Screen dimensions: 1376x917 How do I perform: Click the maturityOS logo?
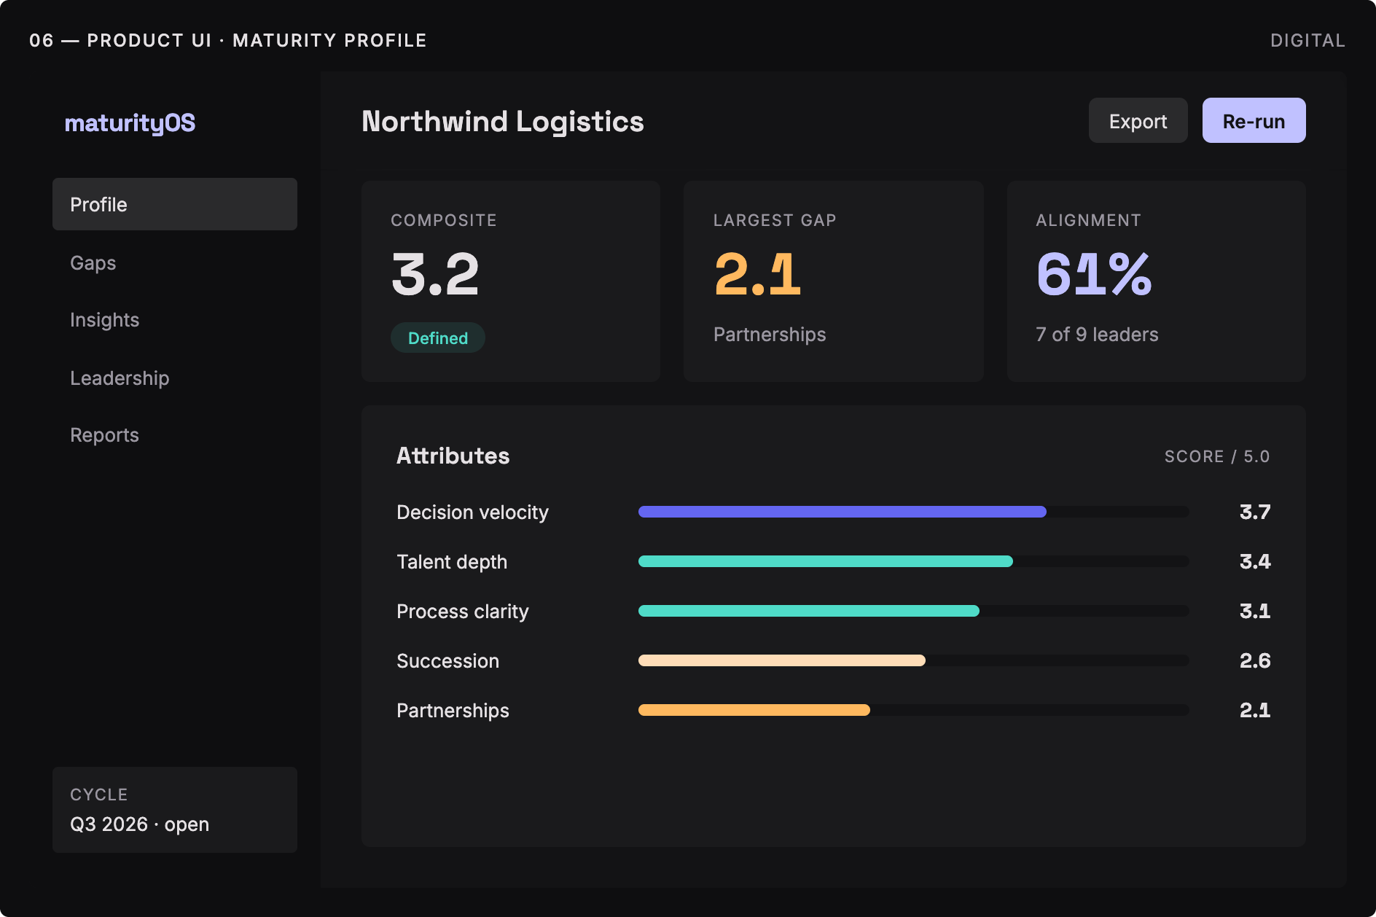click(x=130, y=122)
